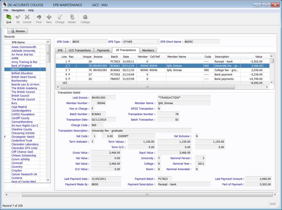Click the EPB Name column header
Viewport: 282px width, 210px height.
(18, 42)
